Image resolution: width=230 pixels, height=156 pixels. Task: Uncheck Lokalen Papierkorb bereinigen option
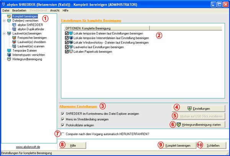tap(67, 52)
